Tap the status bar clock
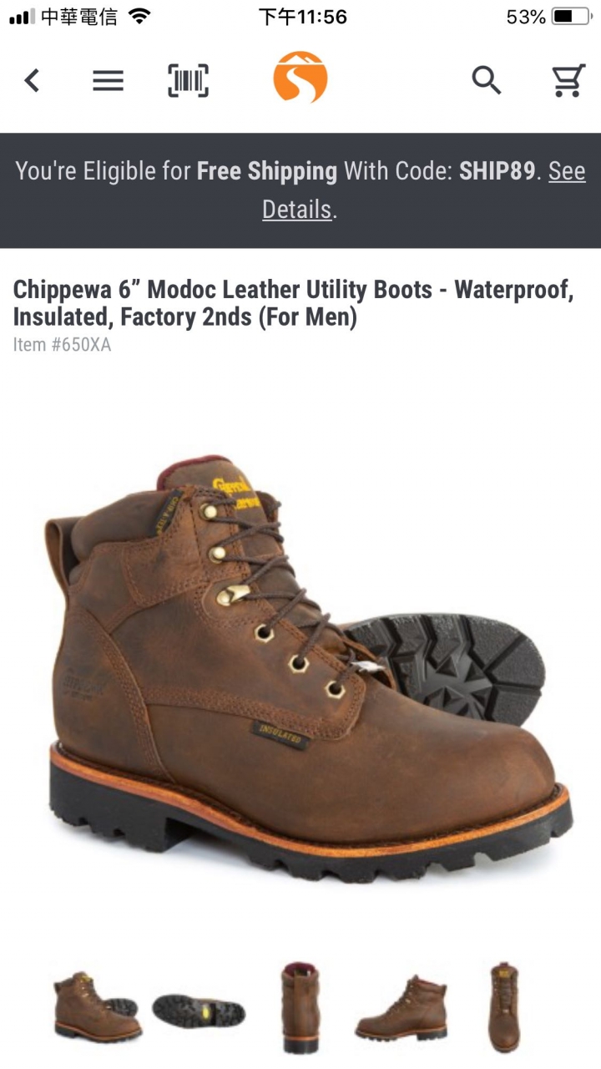This screenshot has height=1069, width=601. coord(302,17)
